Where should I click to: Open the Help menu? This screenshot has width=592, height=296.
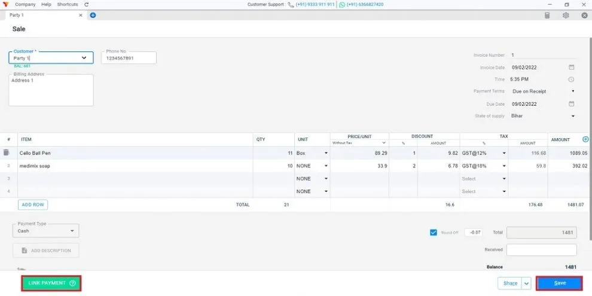click(46, 5)
